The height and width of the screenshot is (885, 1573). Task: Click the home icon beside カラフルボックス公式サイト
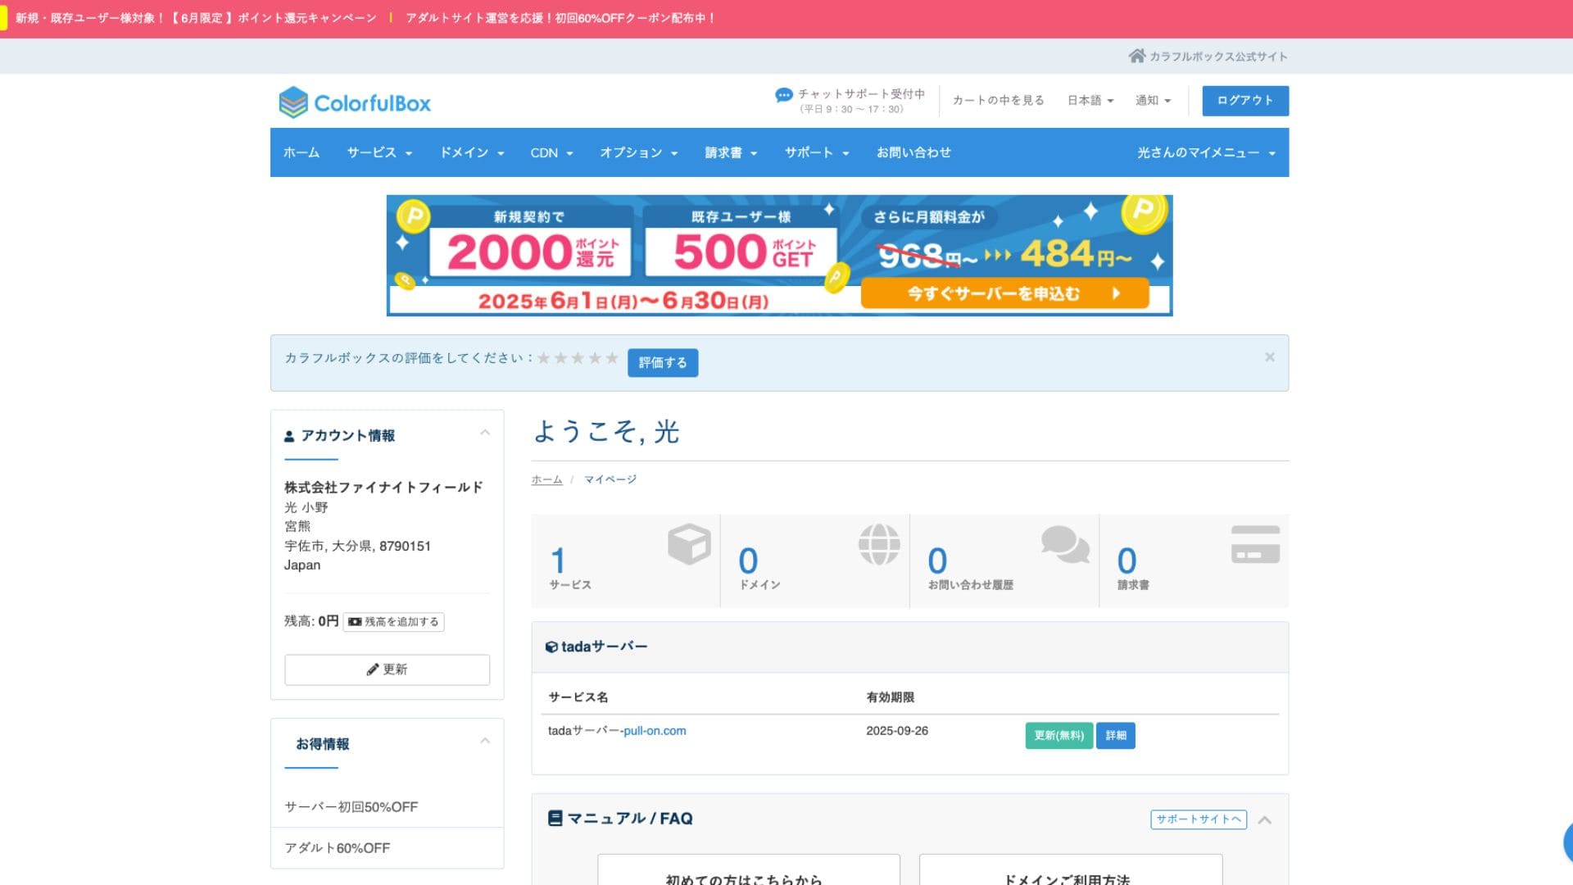[x=1136, y=56]
